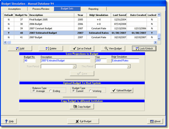Screen dimensions: 169x129
Task: Click the Set as Default checkmark icon
Action: [75, 49]
